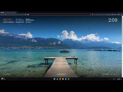Open Discord from the taskbar
Screen dimensions: 123x92
(66, 79)
